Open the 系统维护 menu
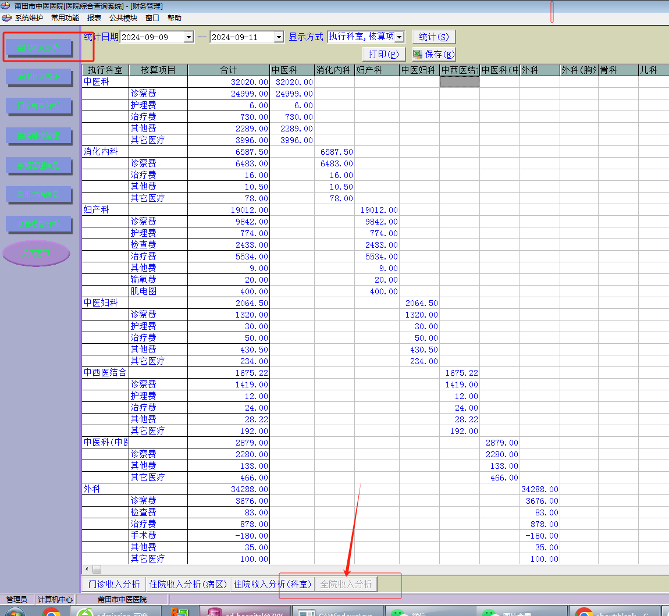 29,18
